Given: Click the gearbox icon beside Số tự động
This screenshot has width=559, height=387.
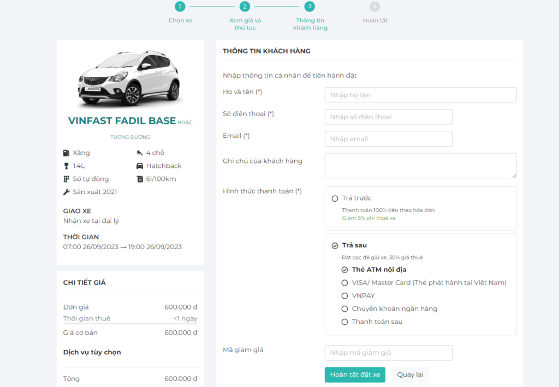Looking at the screenshot, I should 67,179.
